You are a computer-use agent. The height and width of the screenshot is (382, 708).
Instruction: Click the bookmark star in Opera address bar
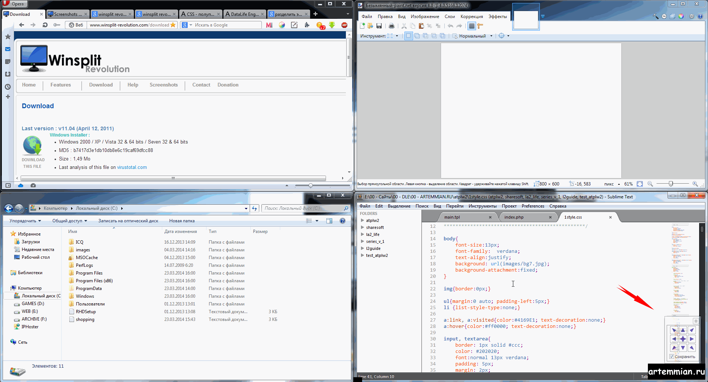tap(173, 25)
